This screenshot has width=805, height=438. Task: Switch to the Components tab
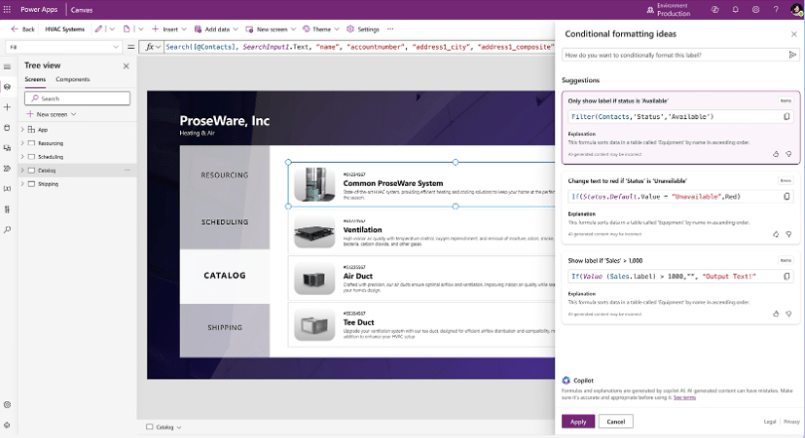[73, 79]
